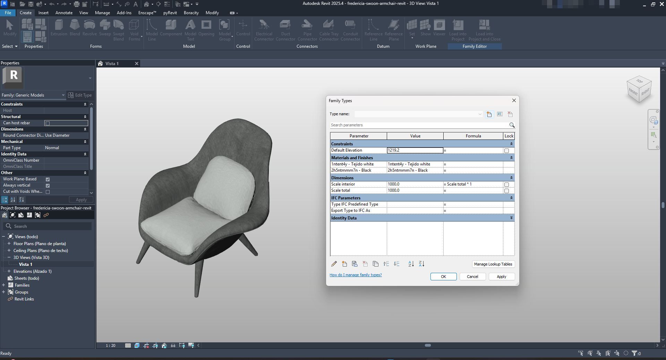Click Default Elevation value field 1219.2
The height and width of the screenshot is (360, 666).
[x=415, y=150]
